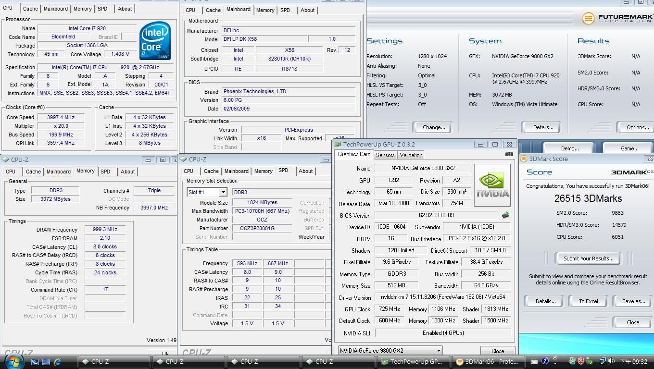Click Close button in GPU-Z window
The width and height of the screenshot is (654, 369).
click(x=498, y=351)
